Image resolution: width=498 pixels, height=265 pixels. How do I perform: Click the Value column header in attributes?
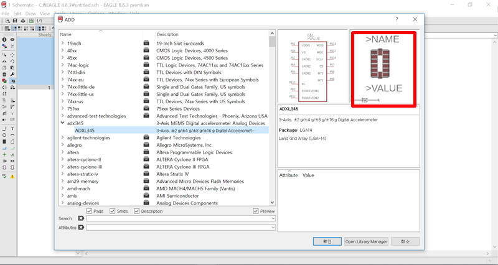(308, 175)
